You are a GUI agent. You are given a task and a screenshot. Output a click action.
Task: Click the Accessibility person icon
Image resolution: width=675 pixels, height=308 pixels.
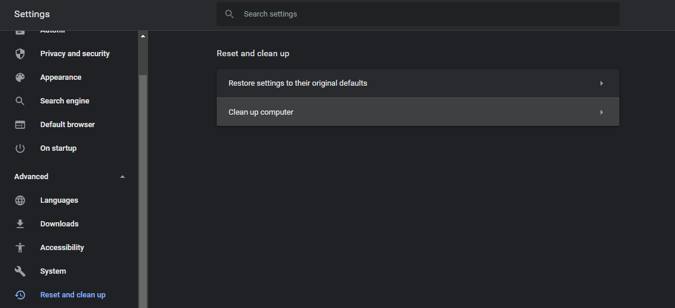tap(20, 248)
